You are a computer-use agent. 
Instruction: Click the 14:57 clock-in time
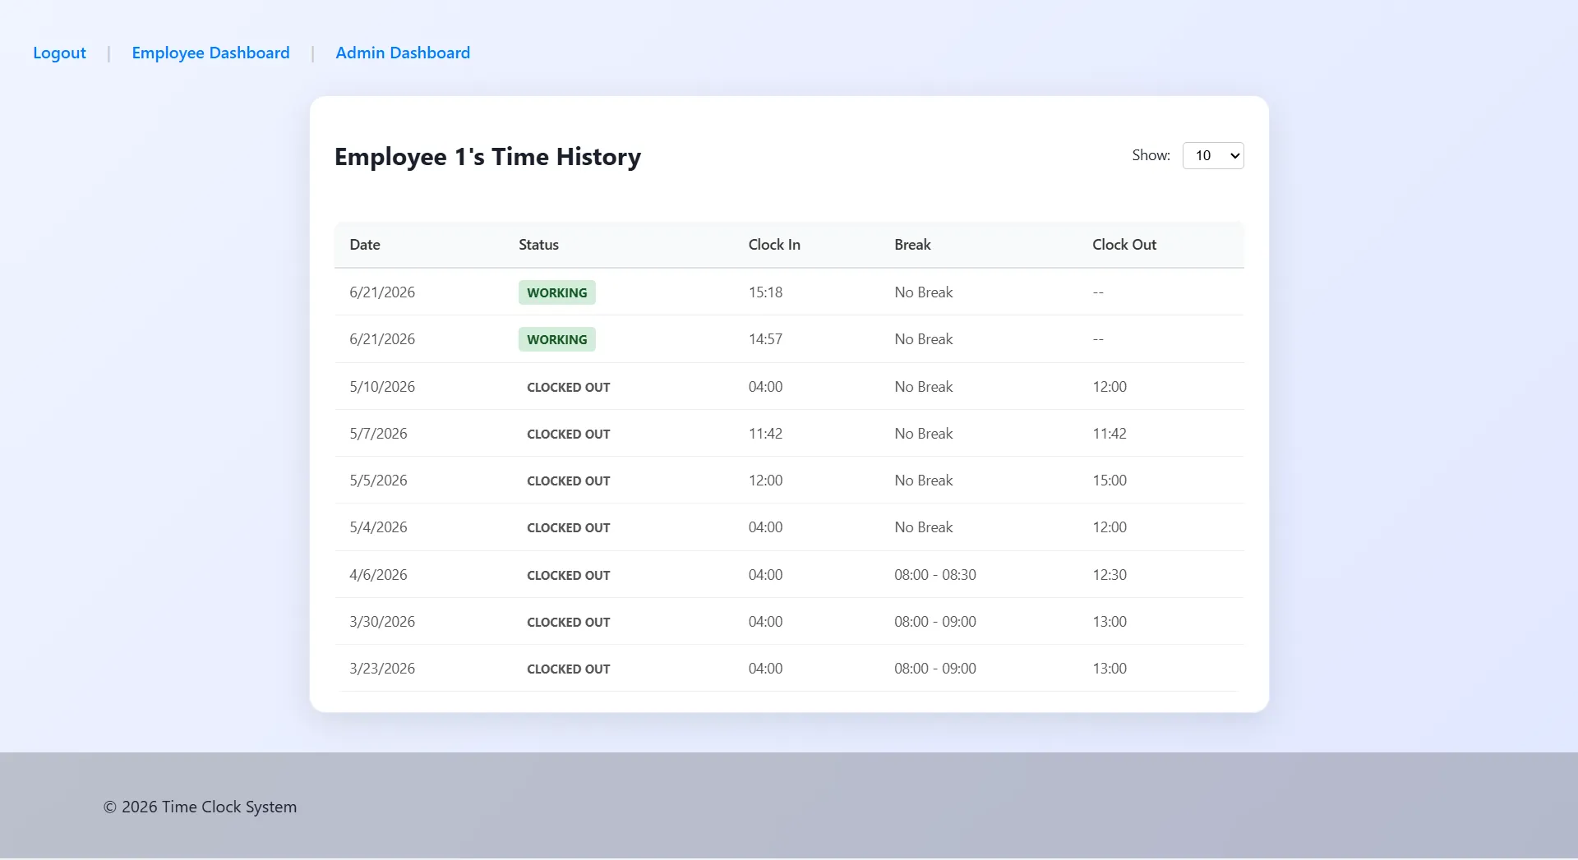click(x=765, y=339)
